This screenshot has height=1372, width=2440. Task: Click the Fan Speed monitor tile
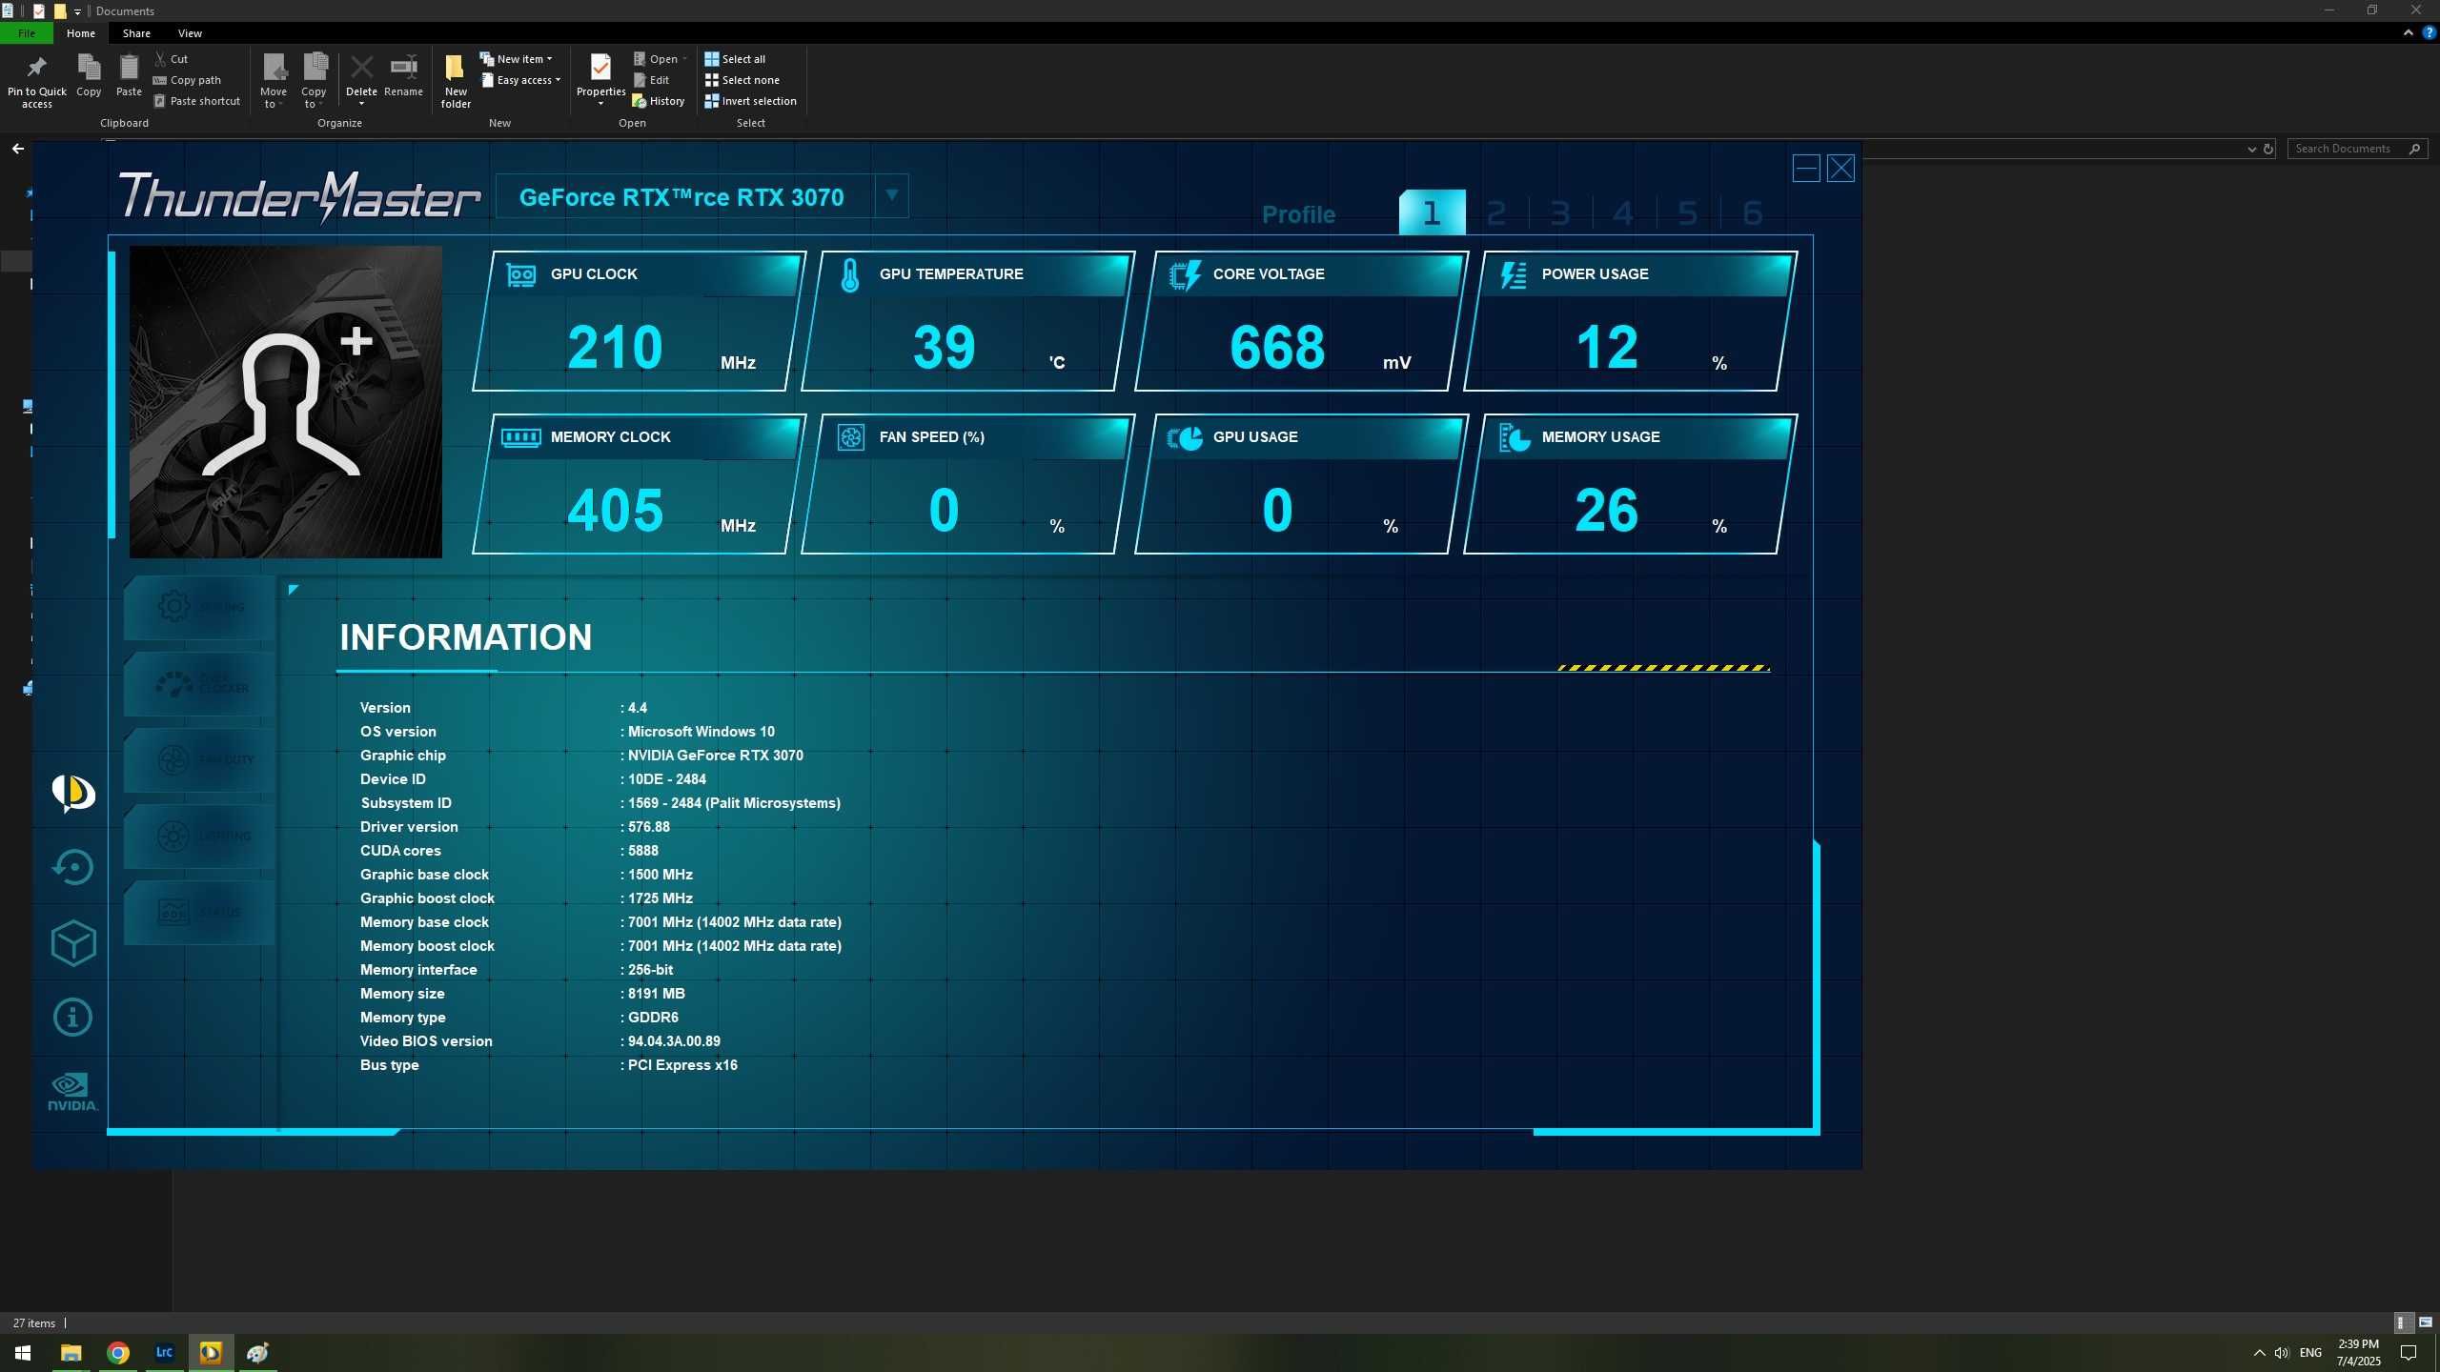[968, 484]
